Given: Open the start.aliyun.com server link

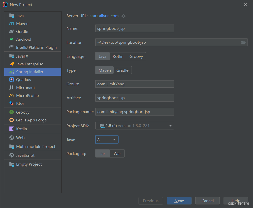Looking at the screenshot, I should coord(104,16).
